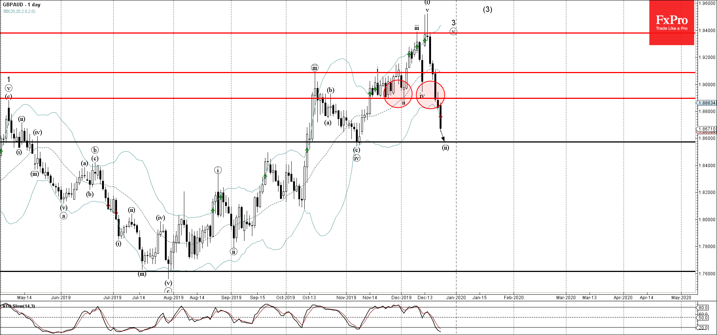This screenshot has height=335, width=717.
Task: Click the 20.0 stochastic level label
Action: 703,328
